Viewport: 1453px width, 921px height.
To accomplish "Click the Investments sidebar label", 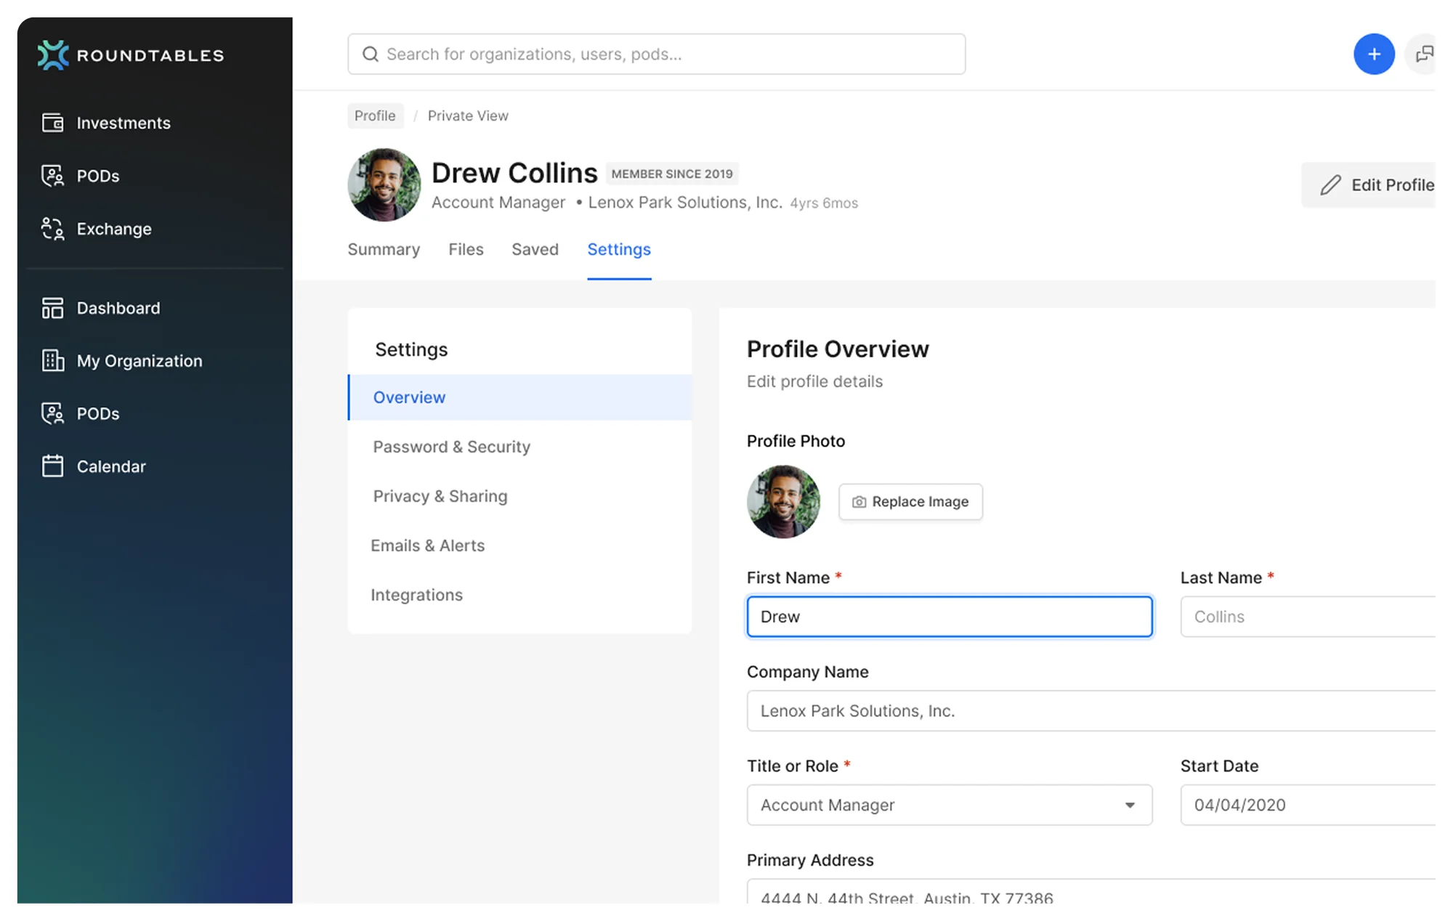I will tap(124, 123).
